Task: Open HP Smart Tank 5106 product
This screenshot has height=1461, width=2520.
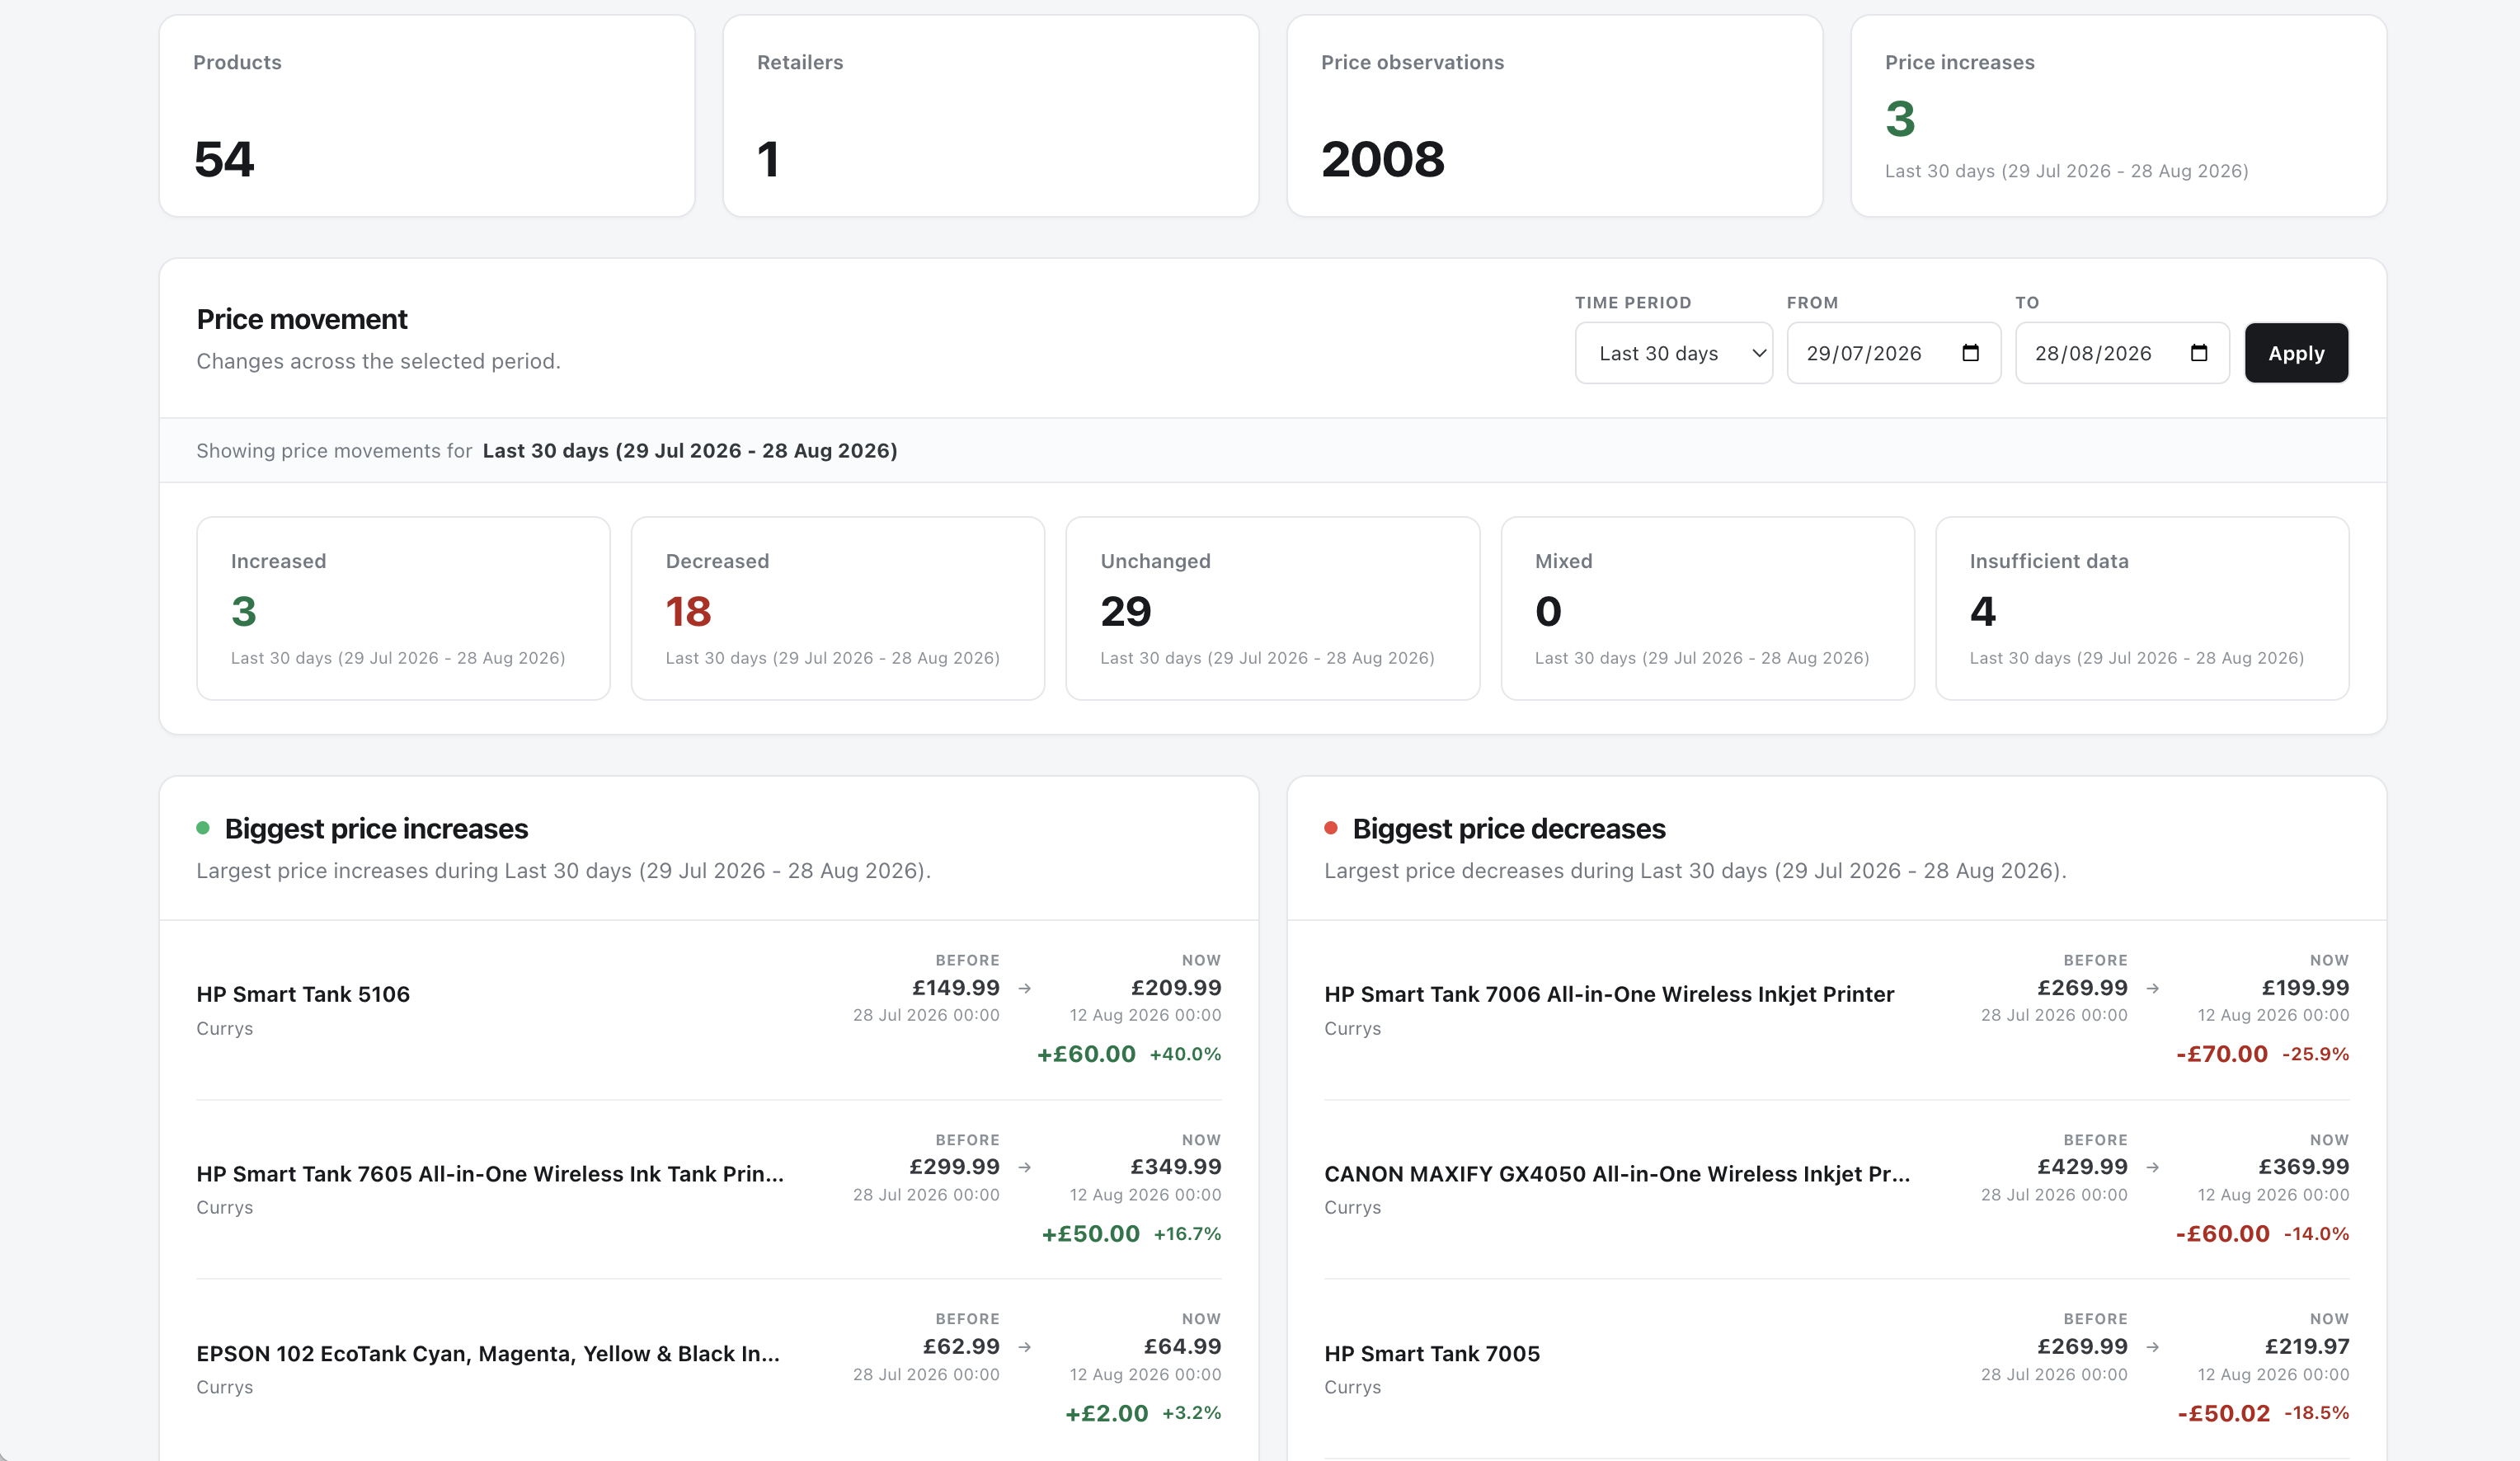Action: [303, 994]
